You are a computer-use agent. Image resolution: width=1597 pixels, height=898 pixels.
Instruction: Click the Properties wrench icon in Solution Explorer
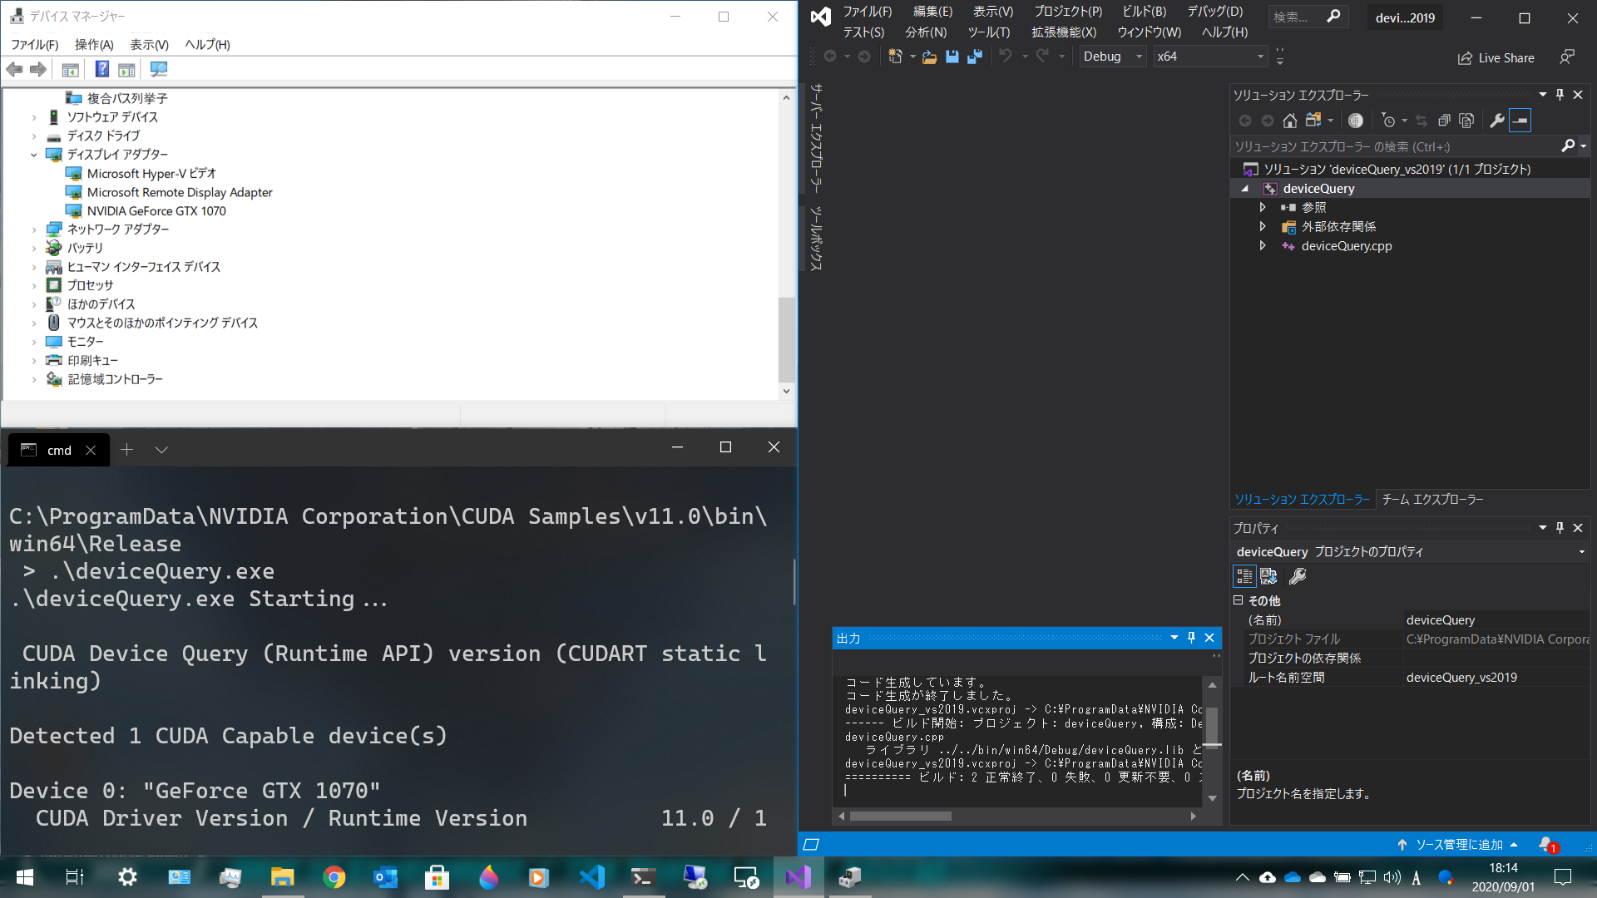(x=1496, y=121)
